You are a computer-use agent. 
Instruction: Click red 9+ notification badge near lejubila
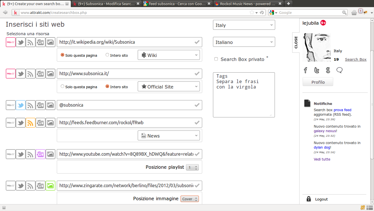[x=323, y=23]
